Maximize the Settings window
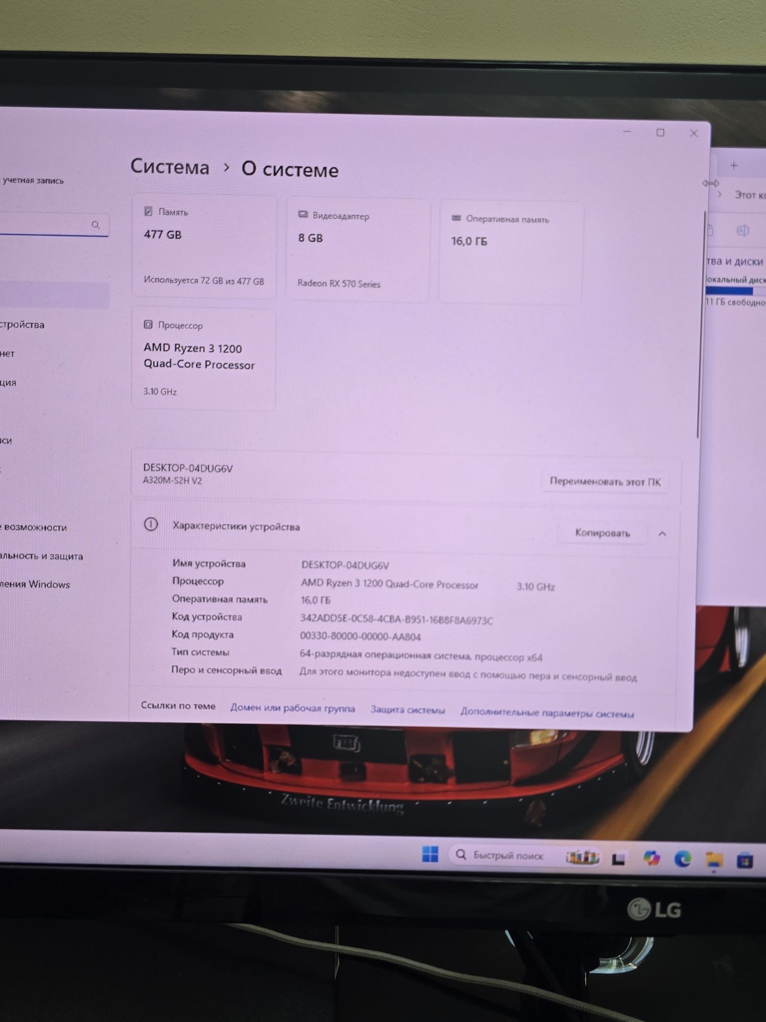The width and height of the screenshot is (766, 1022). pos(660,133)
